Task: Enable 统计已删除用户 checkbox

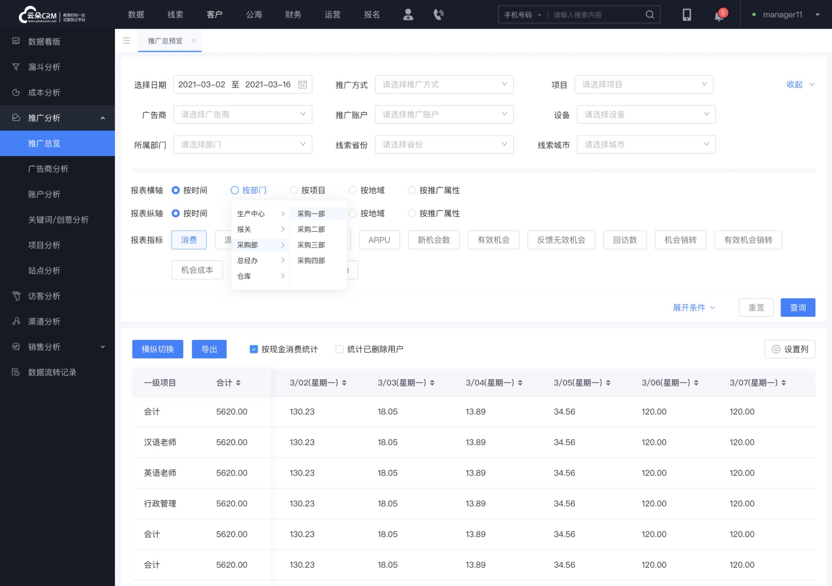Action: 339,350
